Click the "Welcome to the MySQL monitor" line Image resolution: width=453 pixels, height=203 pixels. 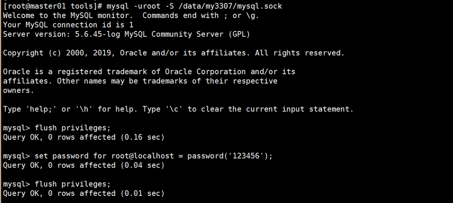pyautogui.click(x=66, y=15)
